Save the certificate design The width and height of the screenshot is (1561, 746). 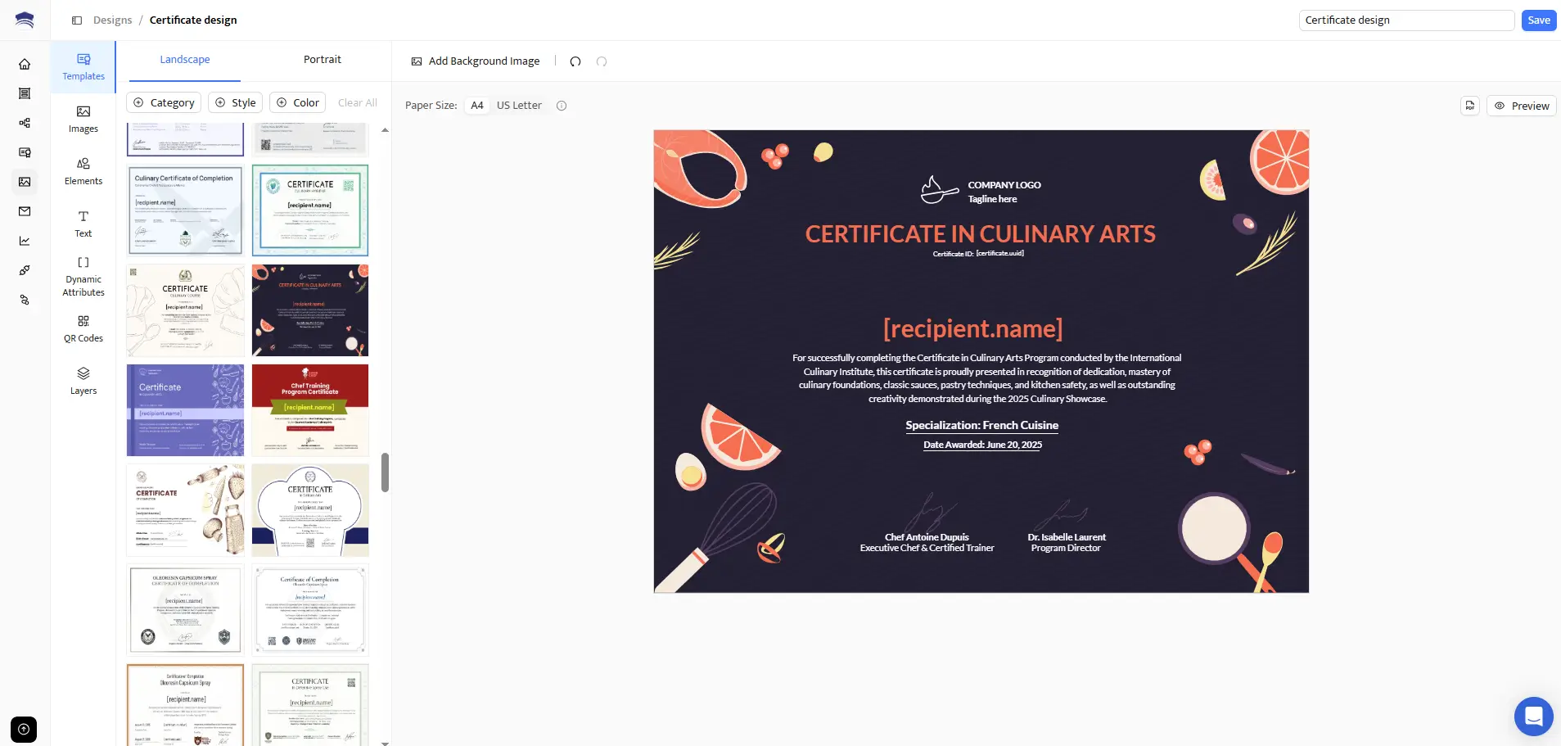point(1538,20)
